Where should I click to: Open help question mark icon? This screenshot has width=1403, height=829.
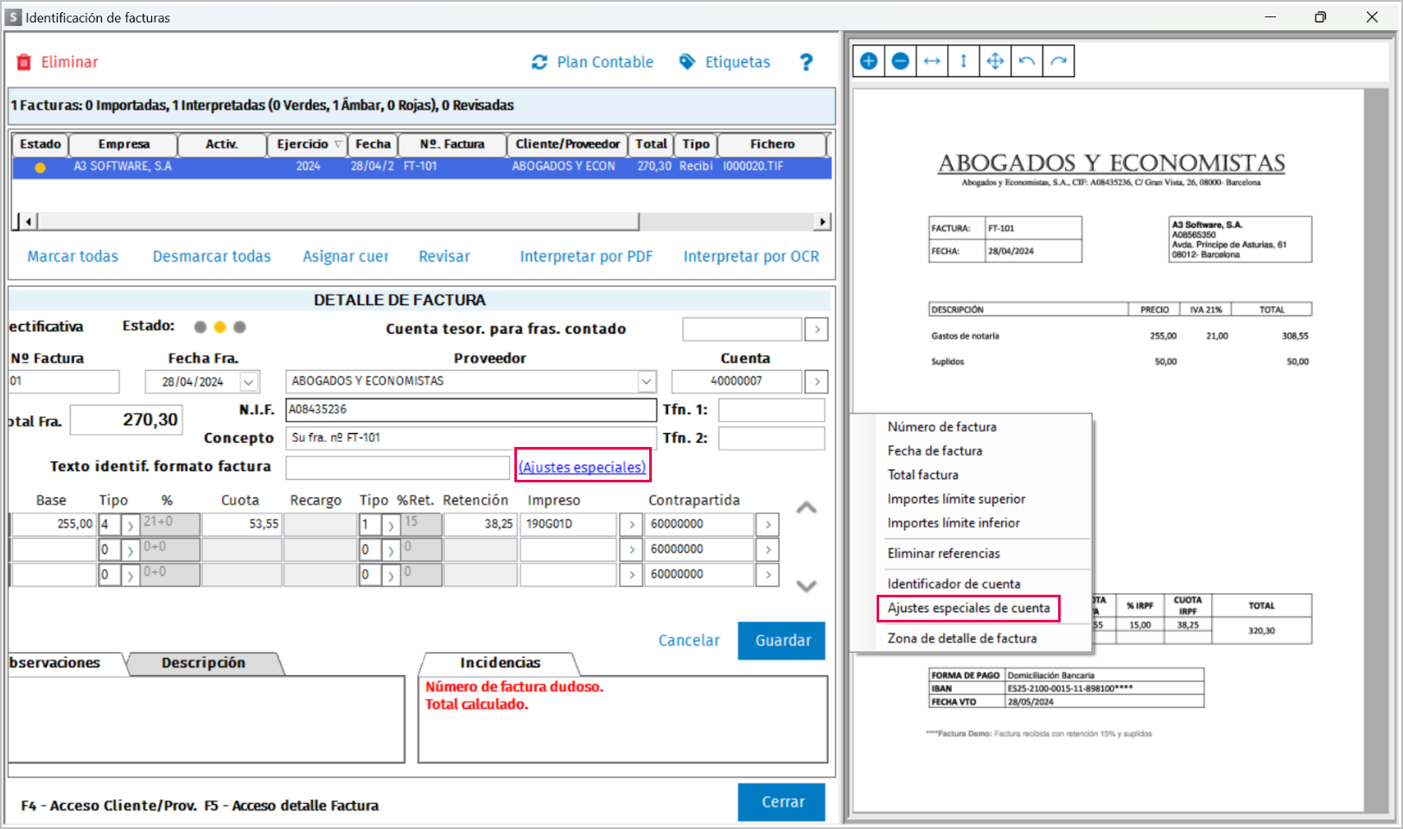pos(807,62)
